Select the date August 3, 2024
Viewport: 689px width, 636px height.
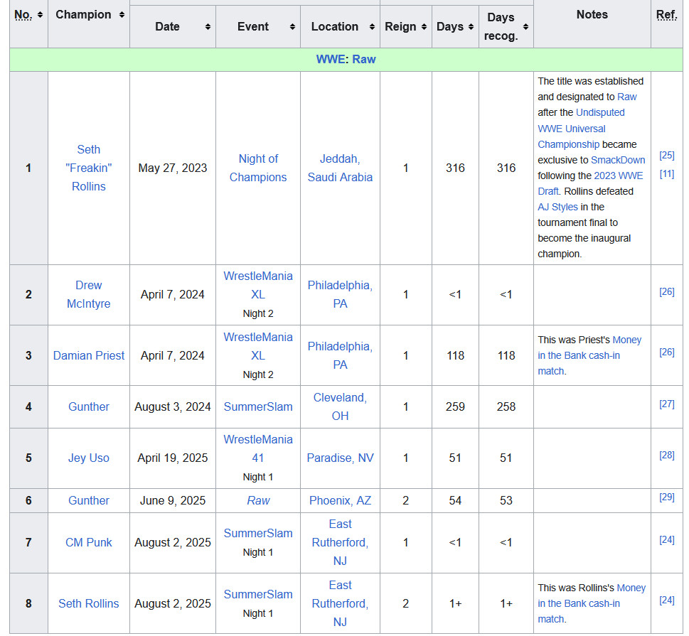pyautogui.click(x=173, y=406)
